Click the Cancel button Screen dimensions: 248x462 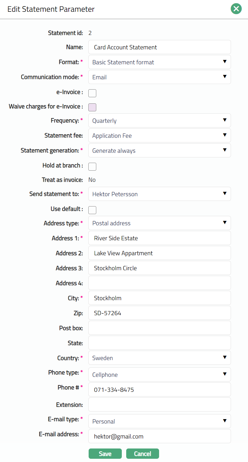point(143,454)
